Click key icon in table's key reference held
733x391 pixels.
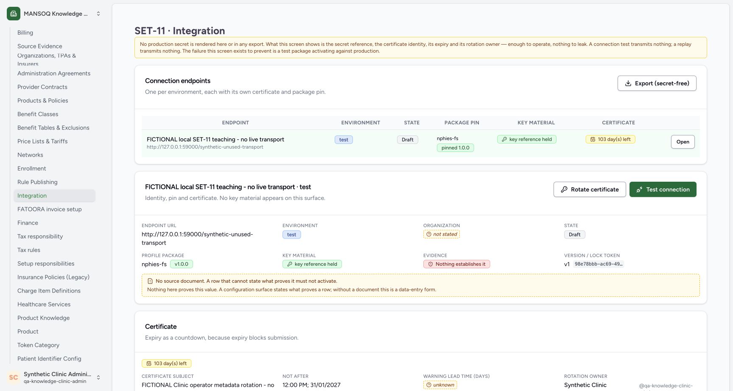504,139
